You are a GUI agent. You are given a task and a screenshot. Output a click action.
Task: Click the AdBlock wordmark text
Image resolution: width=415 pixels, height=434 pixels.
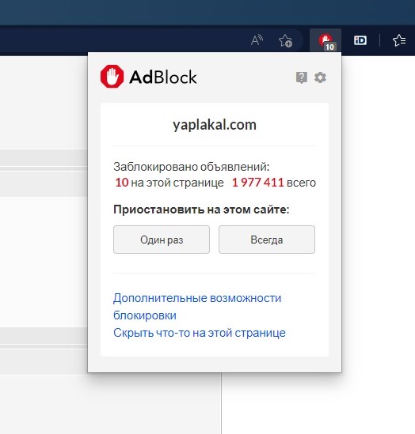click(x=163, y=77)
